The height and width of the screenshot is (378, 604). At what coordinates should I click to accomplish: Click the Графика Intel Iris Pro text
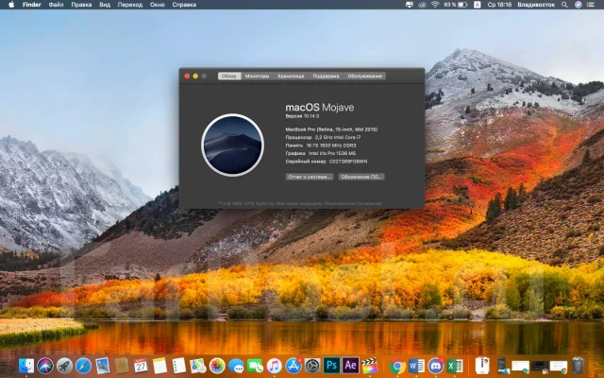click(321, 153)
